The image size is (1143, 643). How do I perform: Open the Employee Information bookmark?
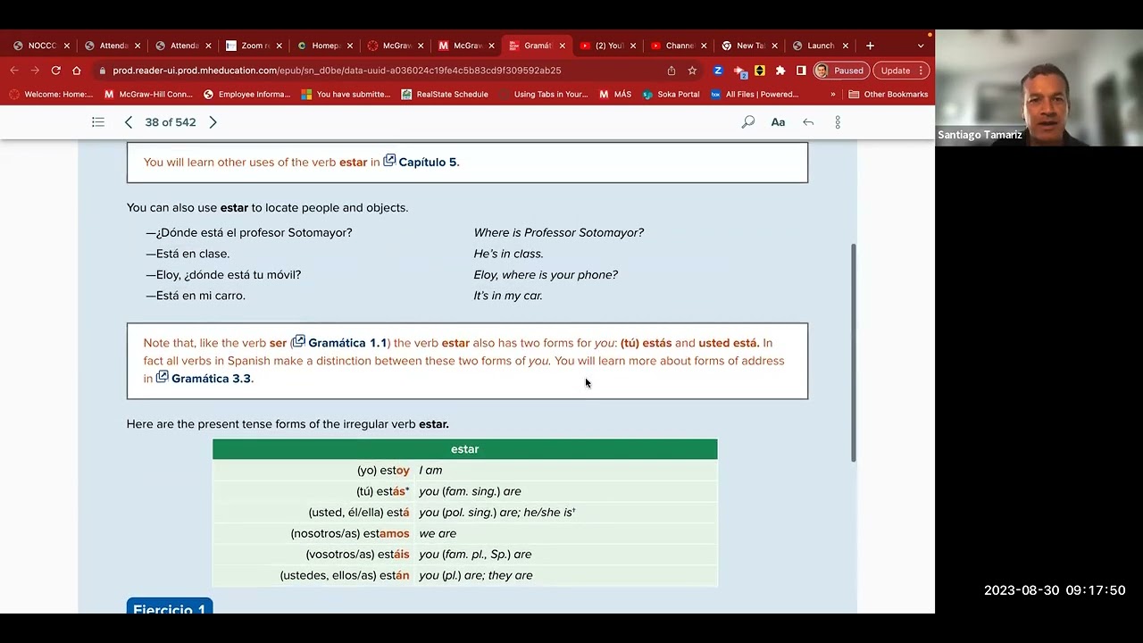pos(247,95)
